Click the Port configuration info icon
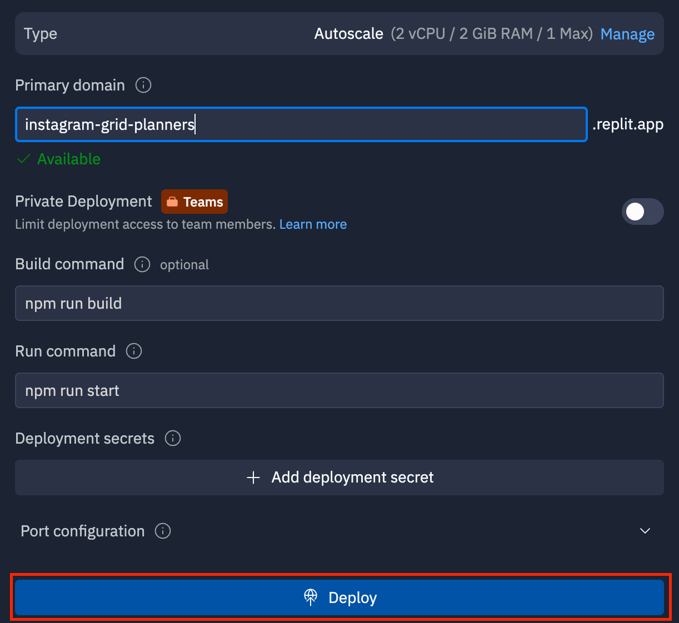The width and height of the screenshot is (679, 623). 163,531
